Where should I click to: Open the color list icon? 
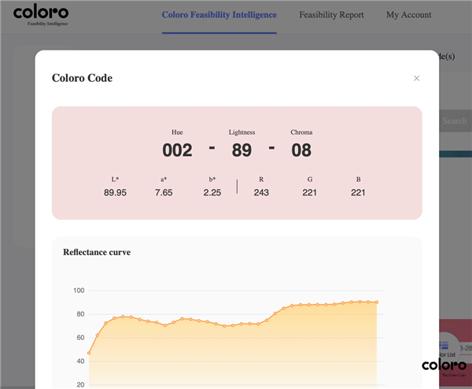click(x=444, y=346)
